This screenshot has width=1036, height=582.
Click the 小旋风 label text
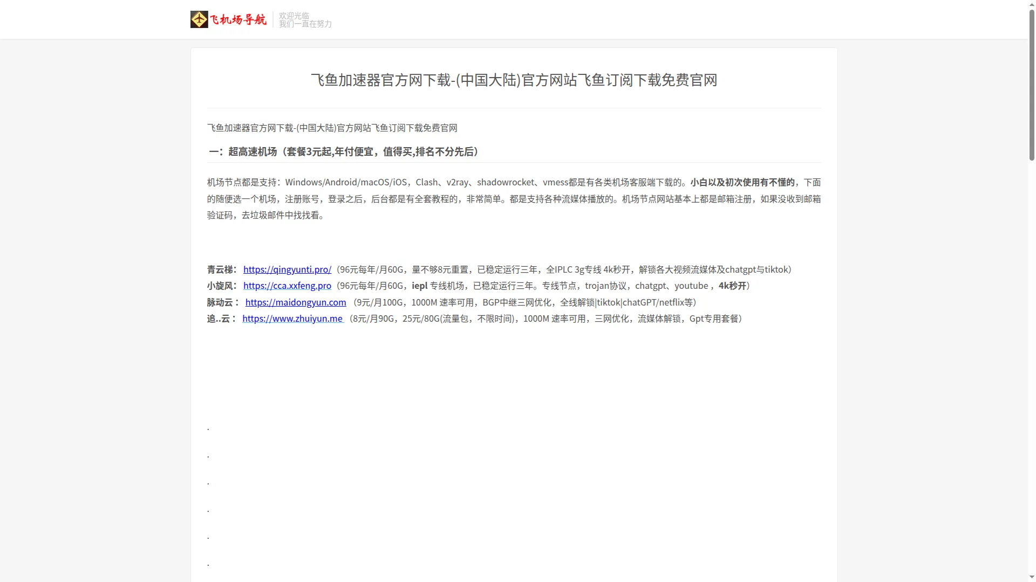pos(222,286)
